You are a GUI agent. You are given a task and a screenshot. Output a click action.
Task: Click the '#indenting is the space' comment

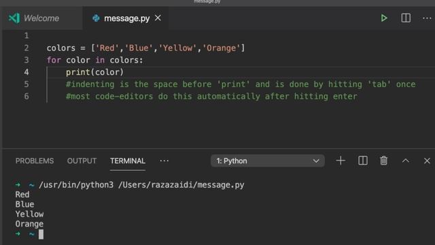click(x=241, y=84)
